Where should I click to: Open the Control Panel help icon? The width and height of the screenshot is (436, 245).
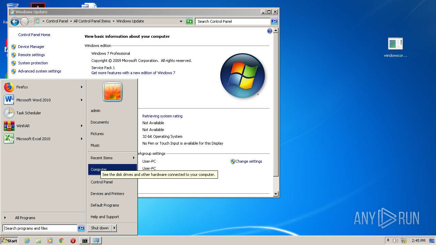(270, 31)
